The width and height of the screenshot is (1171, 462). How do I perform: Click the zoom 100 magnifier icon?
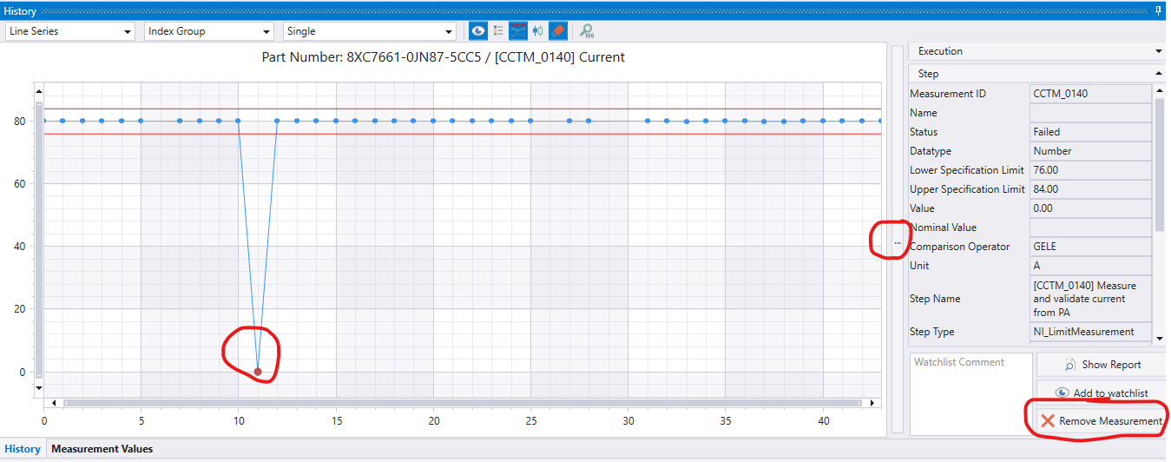pyautogui.click(x=588, y=31)
